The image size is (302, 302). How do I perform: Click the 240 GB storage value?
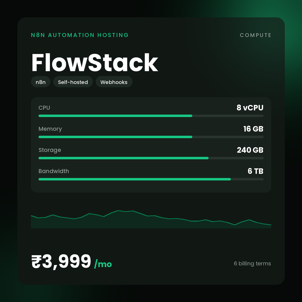click(x=250, y=150)
